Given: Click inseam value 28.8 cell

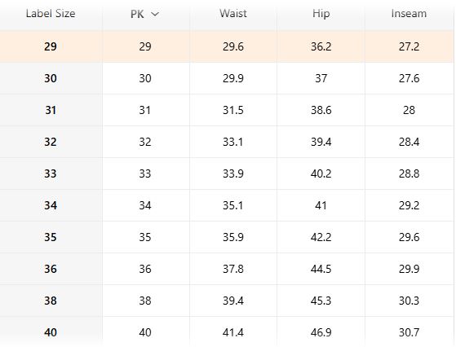Looking at the screenshot, I should pos(410,173).
